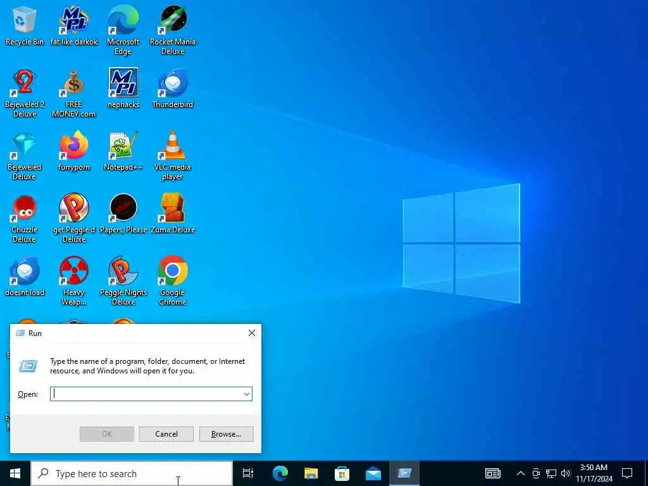The width and height of the screenshot is (648, 486).
Task: Select the 'get Peggle d Deluxe' shortcut
Action: [74, 219]
